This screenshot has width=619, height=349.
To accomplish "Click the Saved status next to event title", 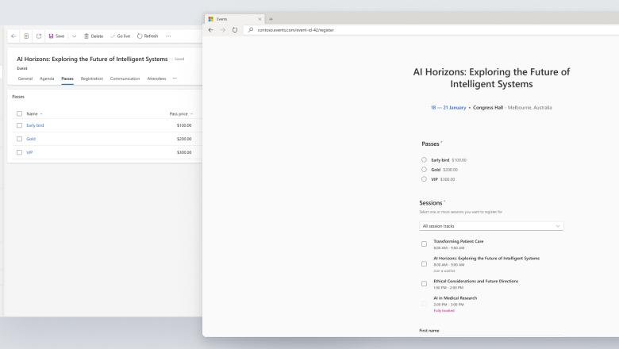I will (x=179, y=59).
